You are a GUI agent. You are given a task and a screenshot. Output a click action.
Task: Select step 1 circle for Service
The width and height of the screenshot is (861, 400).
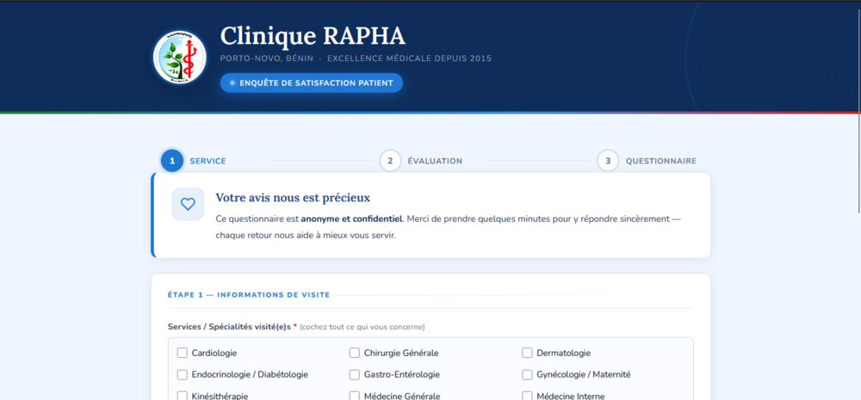pyautogui.click(x=172, y=161)
